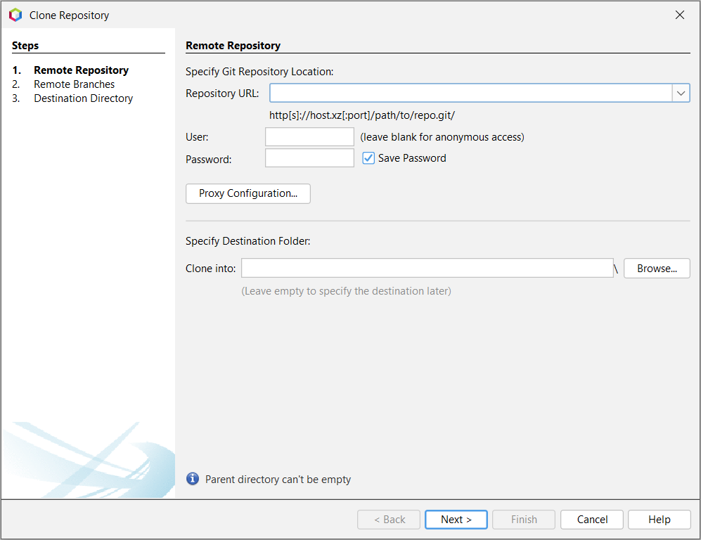Toggle the Save Password checkbox

368,158
